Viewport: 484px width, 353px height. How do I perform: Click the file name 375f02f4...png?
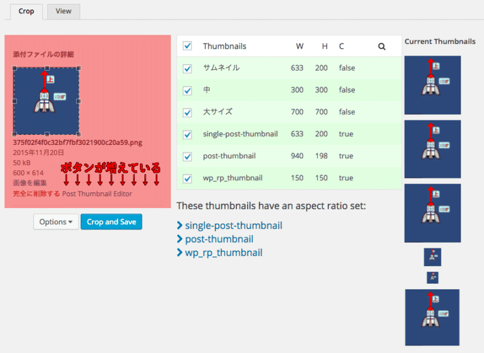pos(78,142)
